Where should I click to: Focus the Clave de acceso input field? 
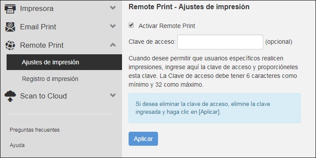point(220,42)
